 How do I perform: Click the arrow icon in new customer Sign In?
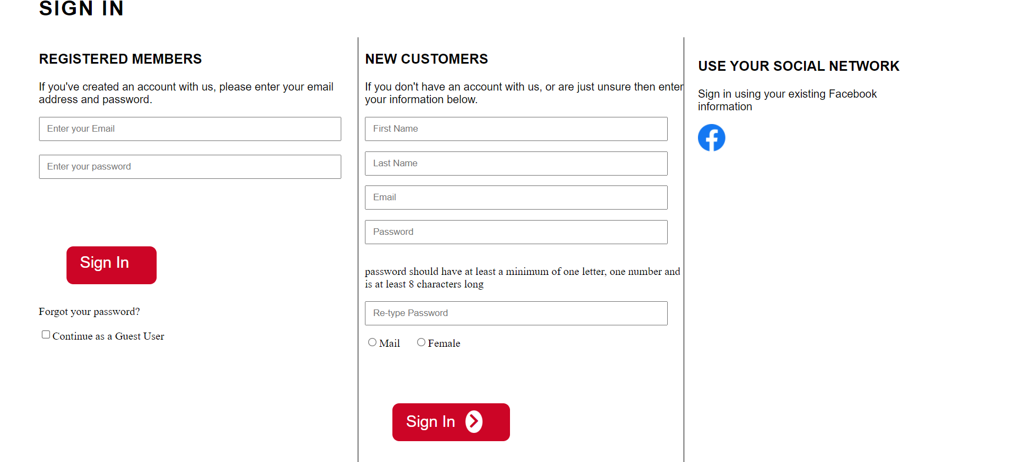tap(474, 422)
